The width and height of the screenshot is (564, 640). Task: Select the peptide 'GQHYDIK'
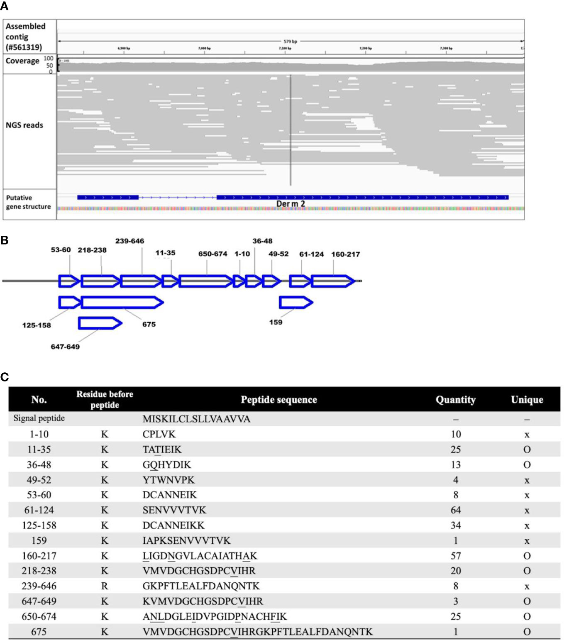[167, 465]
